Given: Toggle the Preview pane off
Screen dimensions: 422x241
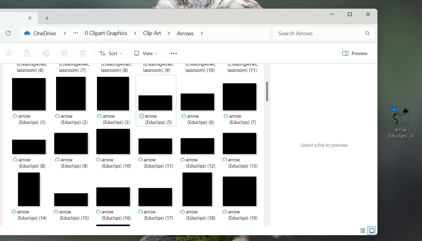Looking at the screenshot, I should pyautogui.click(x=354, y=53).
